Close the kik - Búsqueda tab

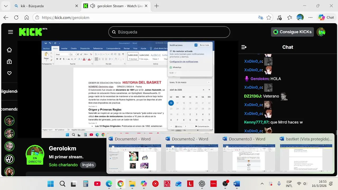pyautogui.click(x=77, y=6)
